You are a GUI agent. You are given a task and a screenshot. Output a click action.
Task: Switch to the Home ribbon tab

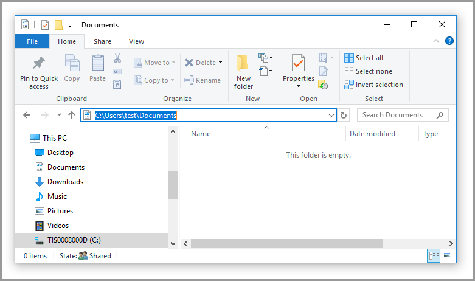pos(67,41)
